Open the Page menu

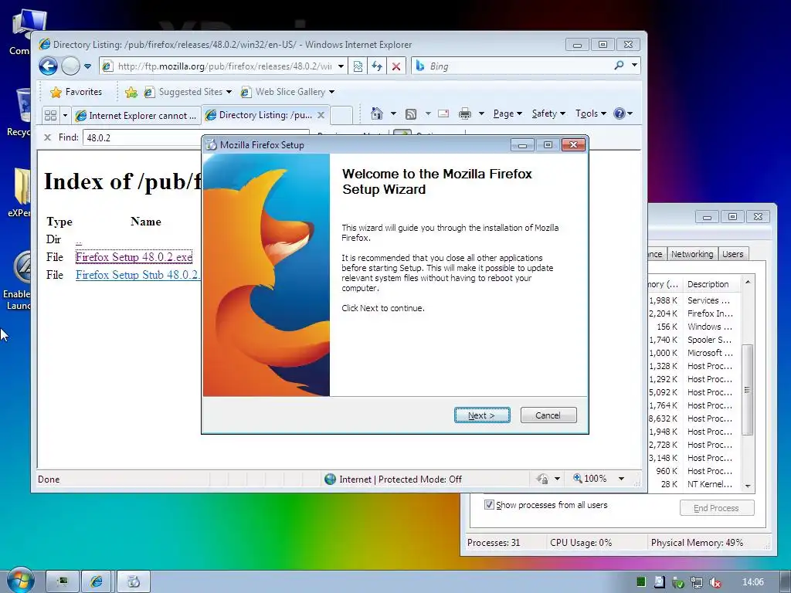[508, 114]
